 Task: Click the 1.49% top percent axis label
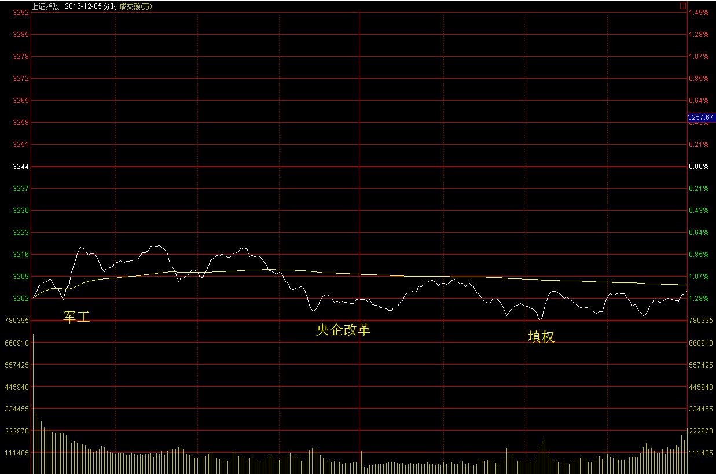(x=699, y=13)
